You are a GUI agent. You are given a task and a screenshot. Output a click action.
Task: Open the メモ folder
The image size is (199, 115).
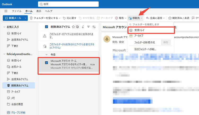(13, 98)
